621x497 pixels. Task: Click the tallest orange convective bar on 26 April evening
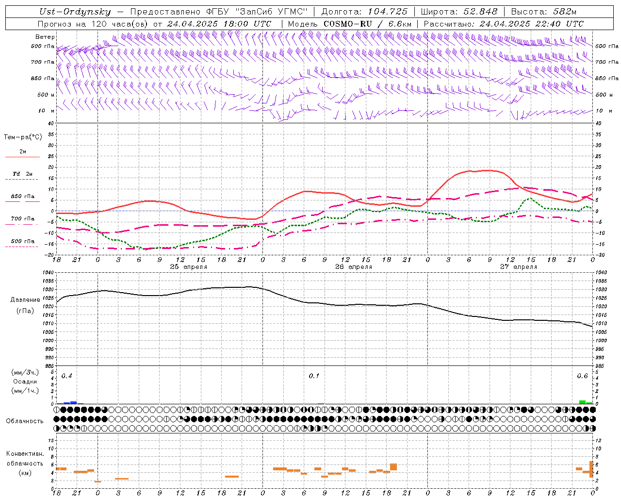pyautogui.click(x=393, y=467)
